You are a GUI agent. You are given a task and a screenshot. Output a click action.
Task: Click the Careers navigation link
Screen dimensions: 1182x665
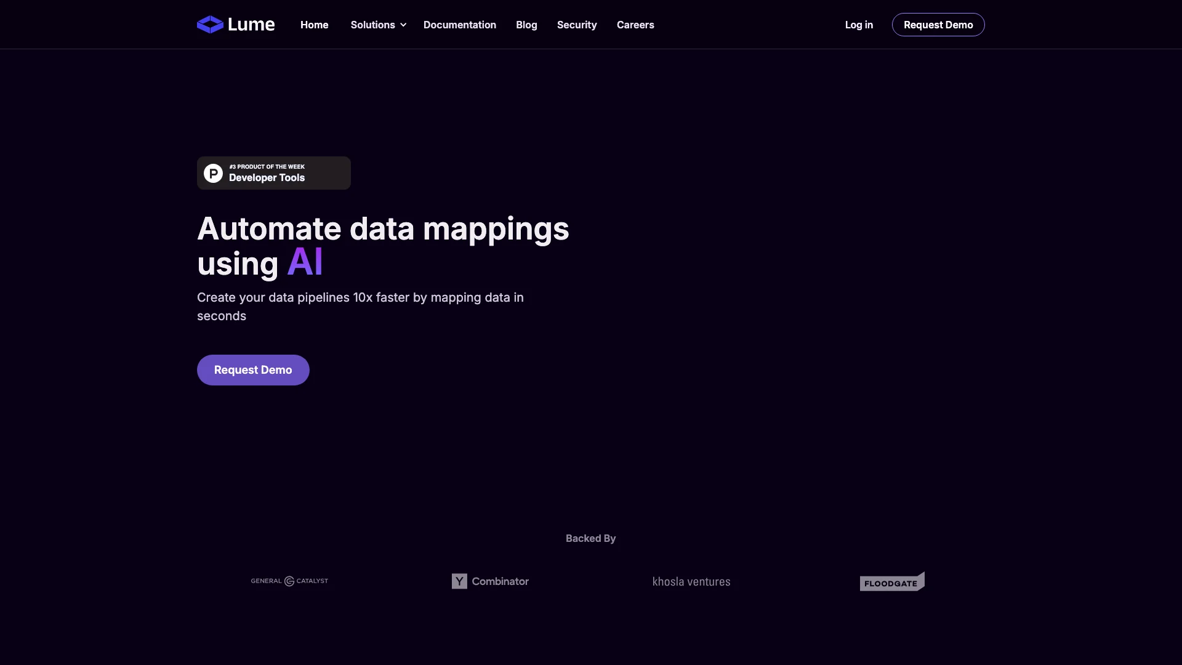(x=636, y=25)
